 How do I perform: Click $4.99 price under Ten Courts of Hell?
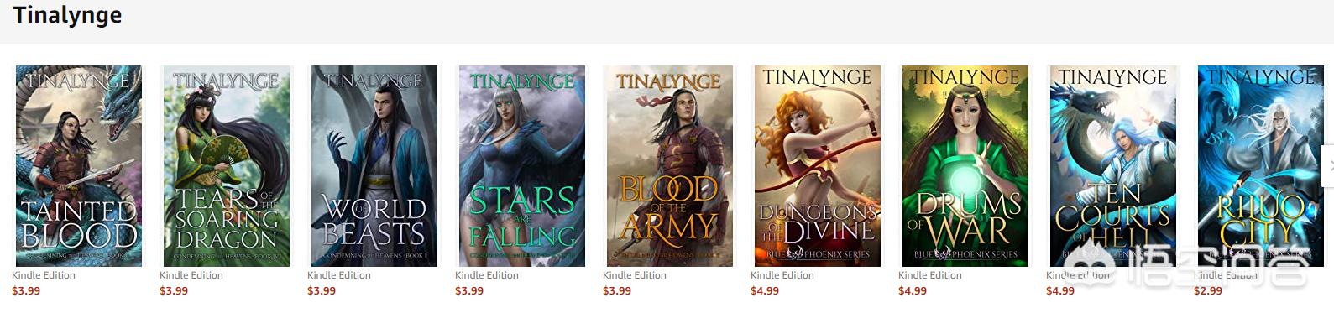(x=1060, y=291)
